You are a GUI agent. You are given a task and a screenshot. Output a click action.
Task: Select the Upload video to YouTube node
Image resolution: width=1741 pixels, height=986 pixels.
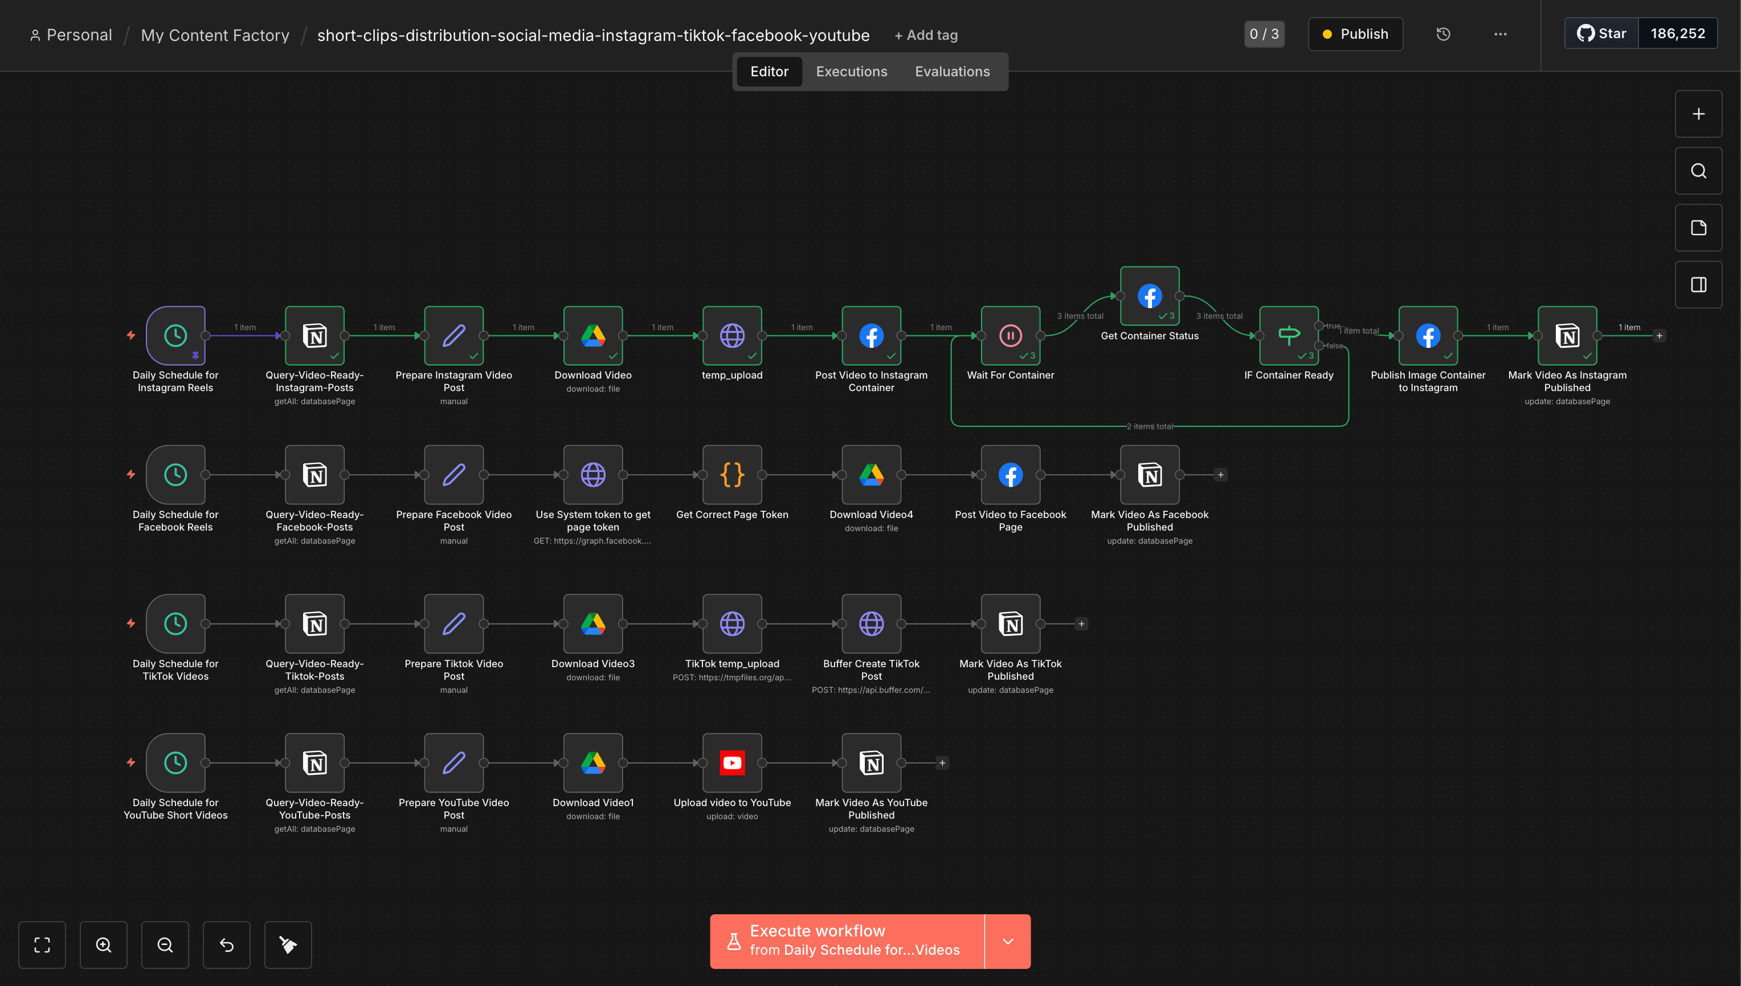pos(732,762)
